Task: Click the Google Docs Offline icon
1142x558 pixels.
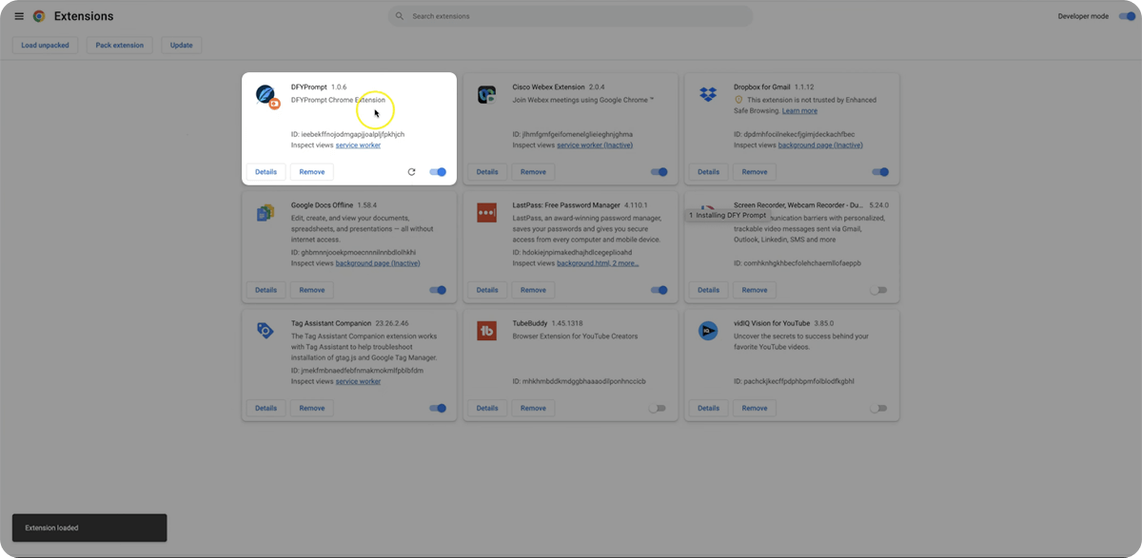Action: click(x=266, y=213)
